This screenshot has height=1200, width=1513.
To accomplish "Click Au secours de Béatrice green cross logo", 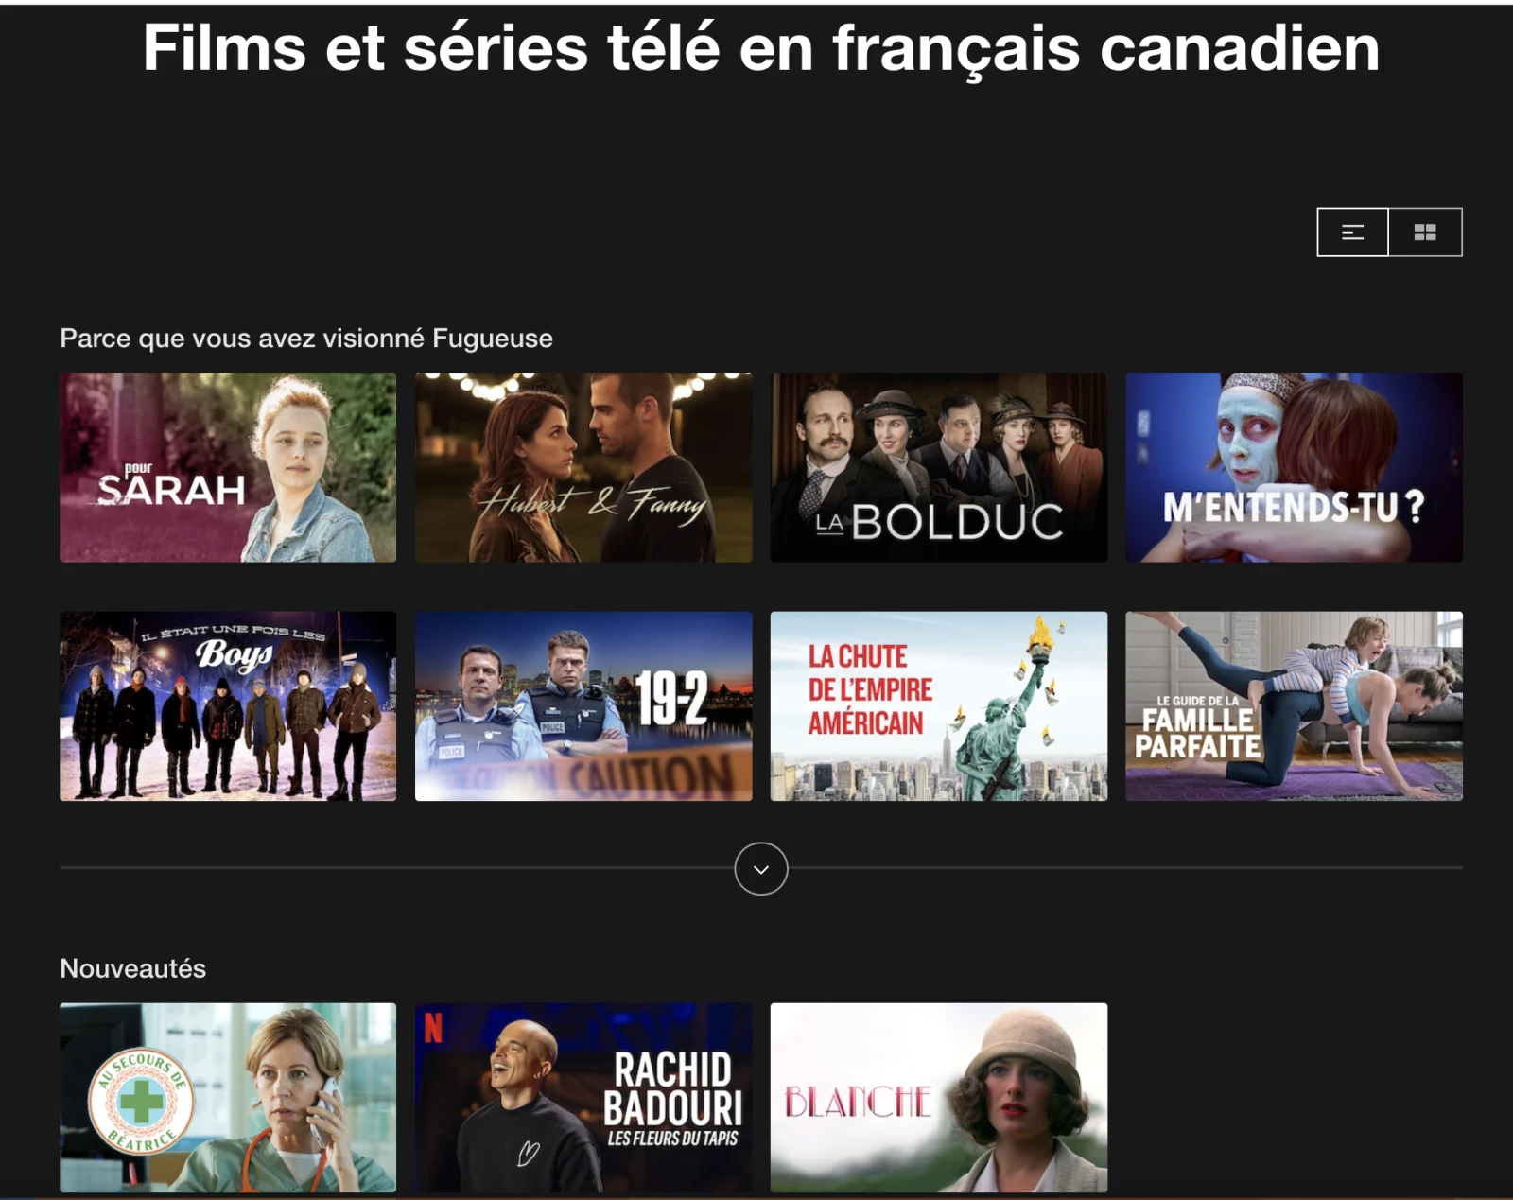I will tap(141, 1101).
